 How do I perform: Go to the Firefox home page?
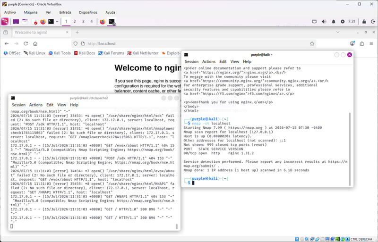click(x=35, y=43)
